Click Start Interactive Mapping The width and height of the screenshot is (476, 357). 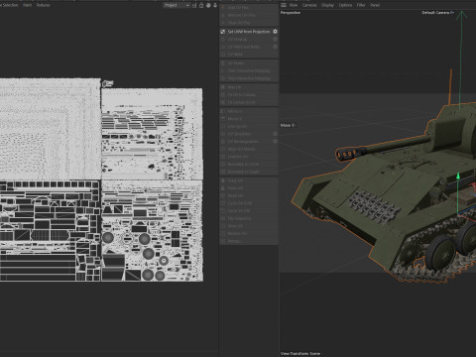click(249, 70)
